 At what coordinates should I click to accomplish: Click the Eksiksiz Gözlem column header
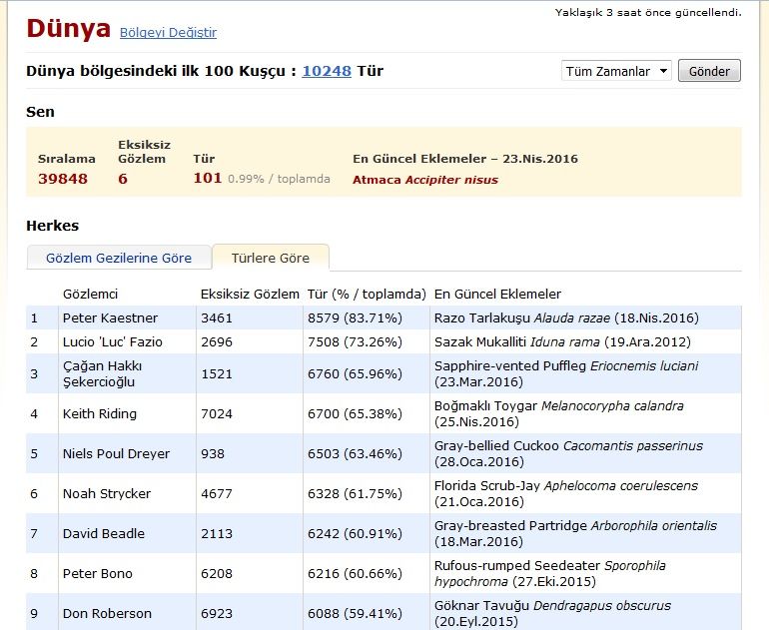tap(250, 295)
